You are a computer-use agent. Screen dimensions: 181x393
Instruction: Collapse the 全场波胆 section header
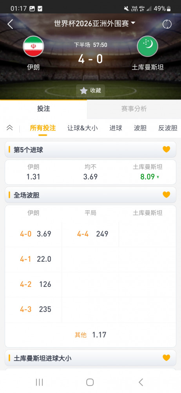click(90, 195)
